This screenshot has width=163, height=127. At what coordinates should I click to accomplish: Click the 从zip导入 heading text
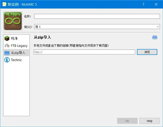point(42,37)
